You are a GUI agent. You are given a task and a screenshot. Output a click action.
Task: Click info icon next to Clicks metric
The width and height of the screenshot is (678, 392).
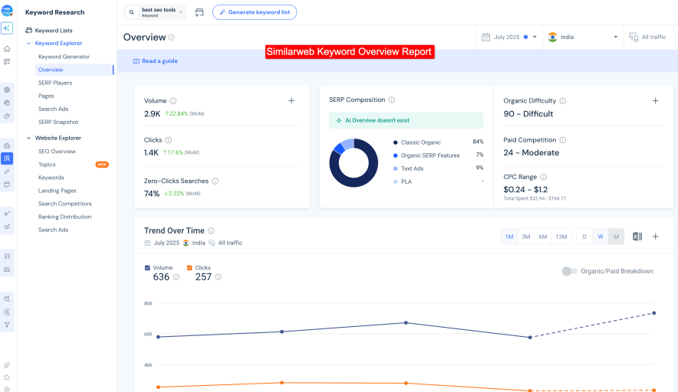point(169,140)
